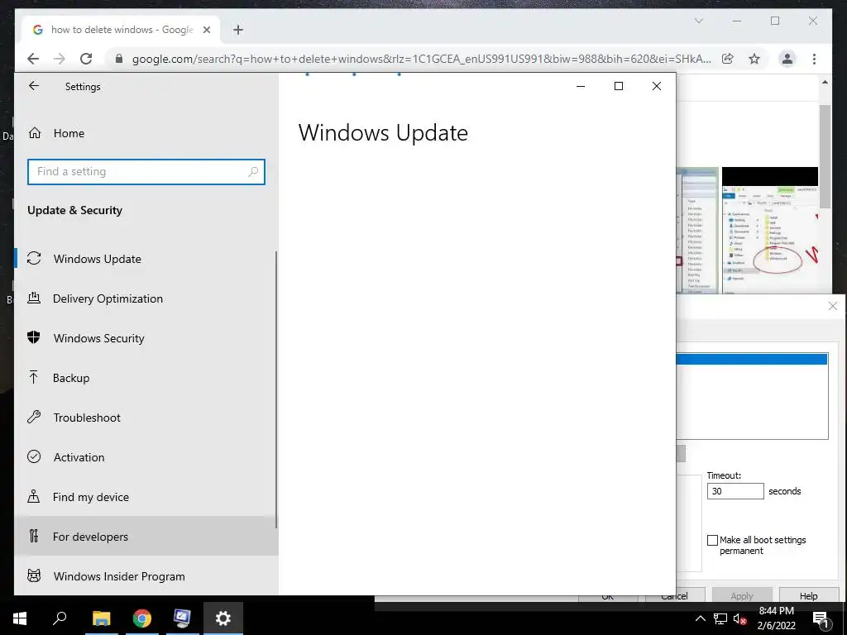Open the Windows Start menu
The image size is (847, 635).
click(20, 618)
